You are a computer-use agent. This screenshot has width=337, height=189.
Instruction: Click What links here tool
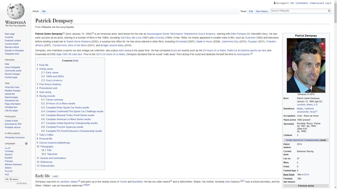click(x=12, y=87)
